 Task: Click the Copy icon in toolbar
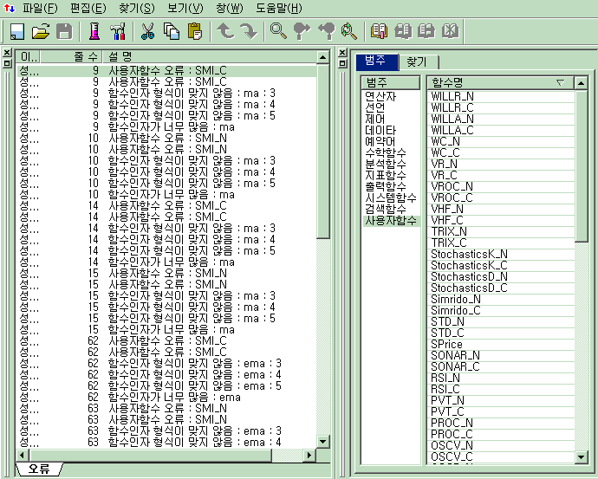pyautogui.click(x=171, y=32)
